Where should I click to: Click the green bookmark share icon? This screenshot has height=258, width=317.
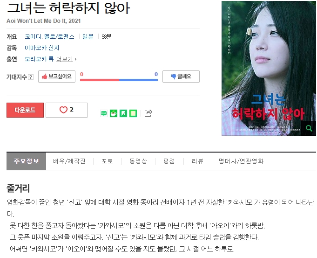tap(123, 113)
